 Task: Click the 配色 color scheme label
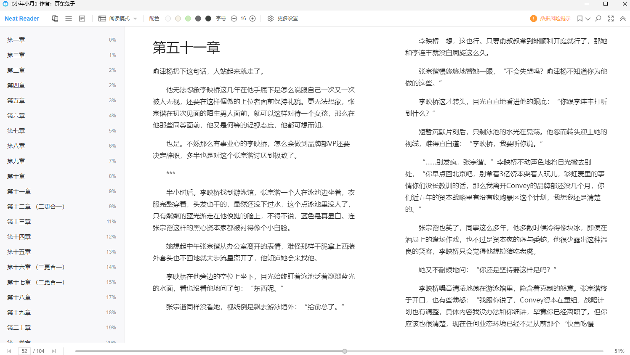coord(154,19)
